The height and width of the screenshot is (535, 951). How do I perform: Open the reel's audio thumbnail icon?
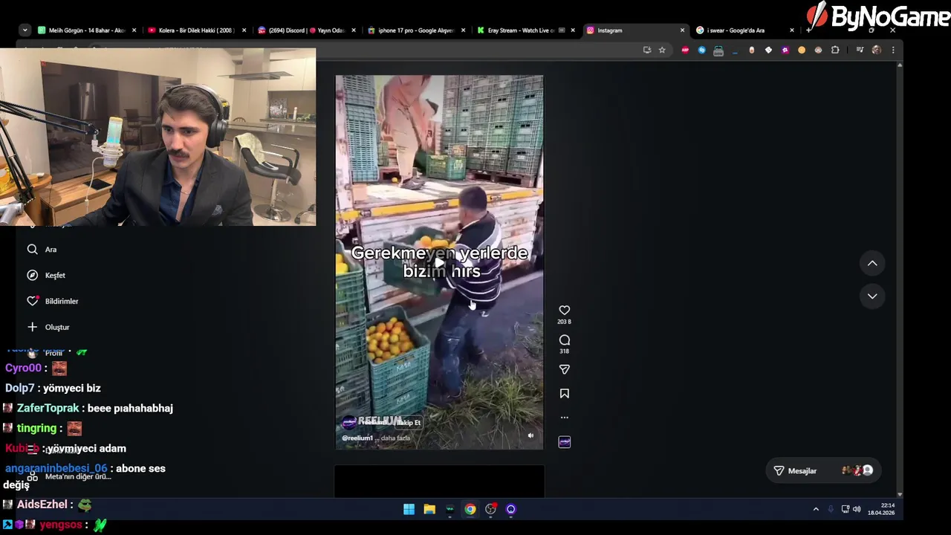click(x=564, y=442)
